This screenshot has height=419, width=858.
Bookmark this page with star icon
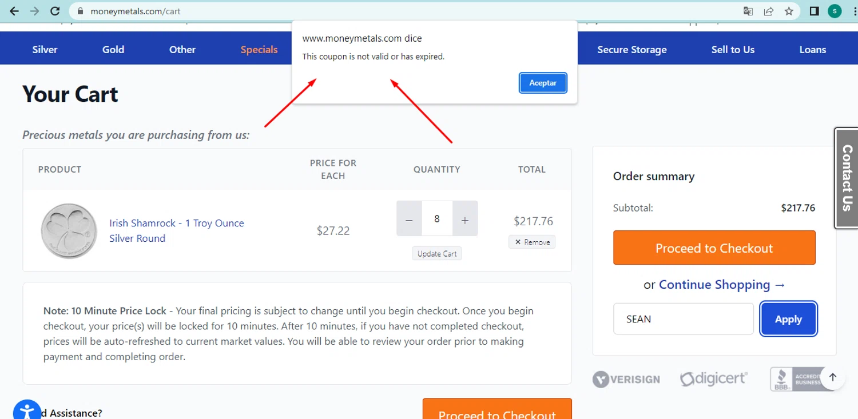tap(789, 11)
